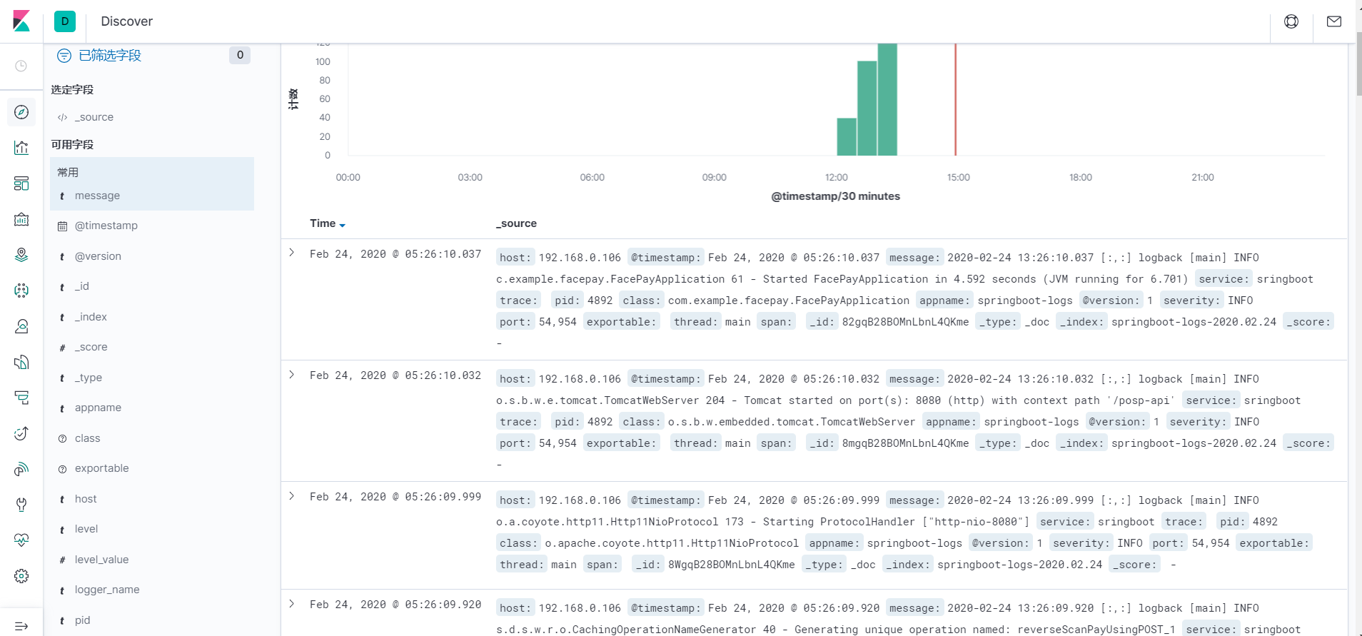Open the recently viewed clock icon

coord(21,66)
